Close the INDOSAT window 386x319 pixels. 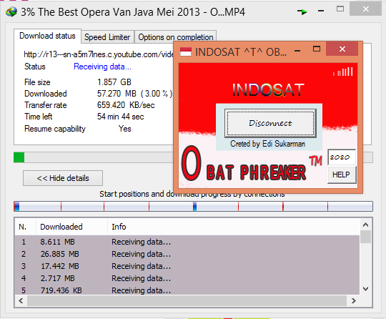point(342,49)
